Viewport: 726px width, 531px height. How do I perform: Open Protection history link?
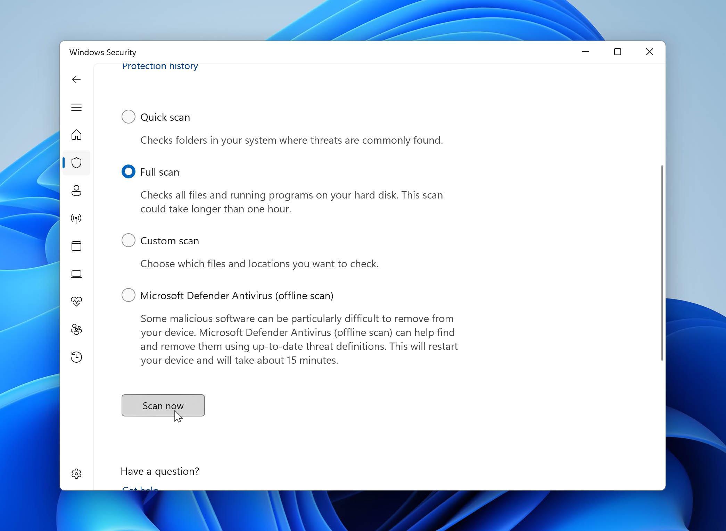160,66
